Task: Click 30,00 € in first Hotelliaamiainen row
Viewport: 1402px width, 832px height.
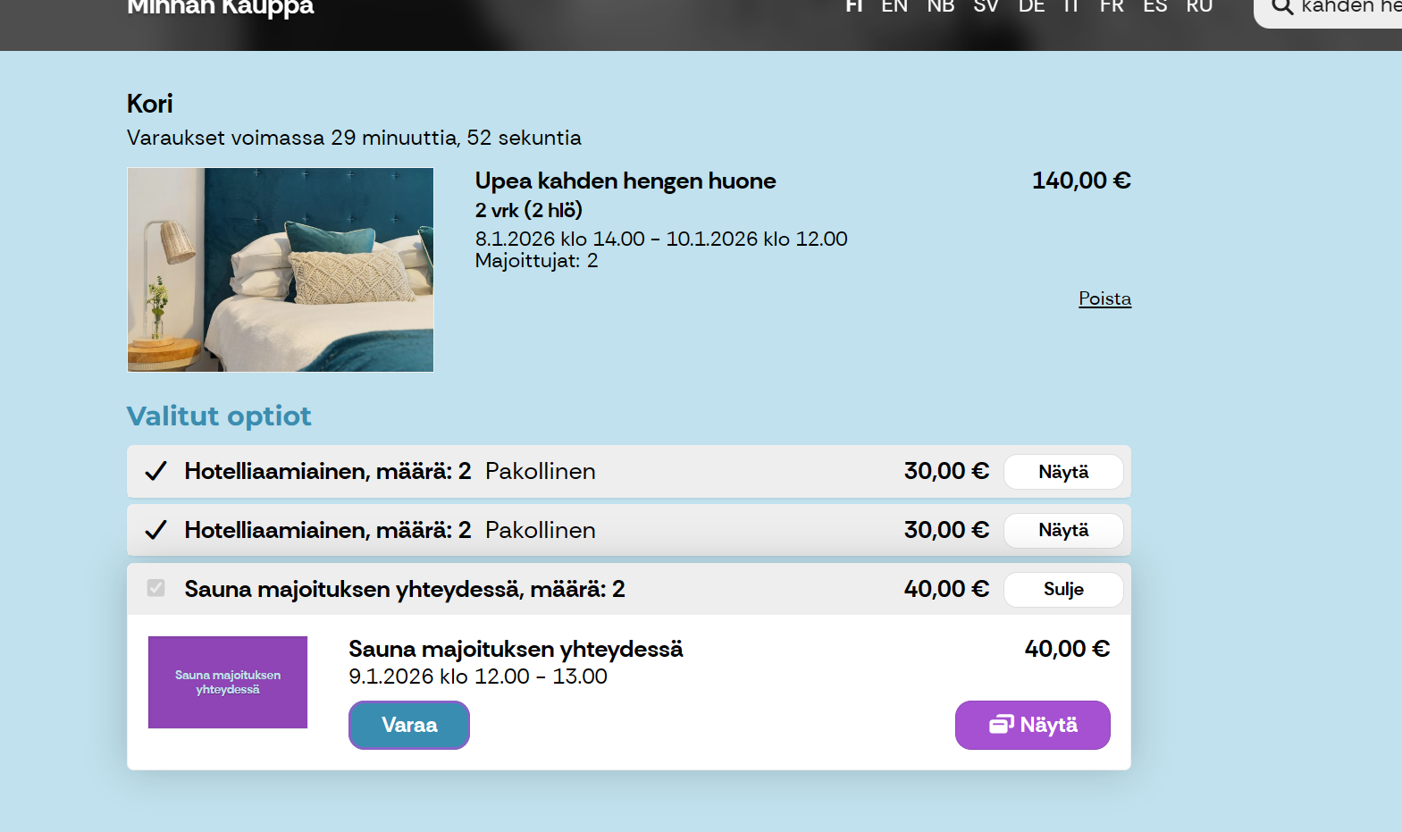Action: pyautogui.click(x=947, y=471)
